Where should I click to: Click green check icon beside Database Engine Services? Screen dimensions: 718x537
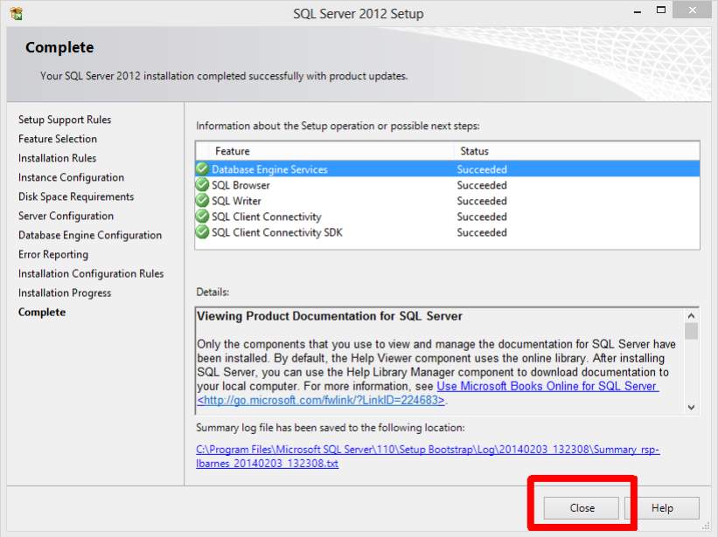(x=202, y=169)
